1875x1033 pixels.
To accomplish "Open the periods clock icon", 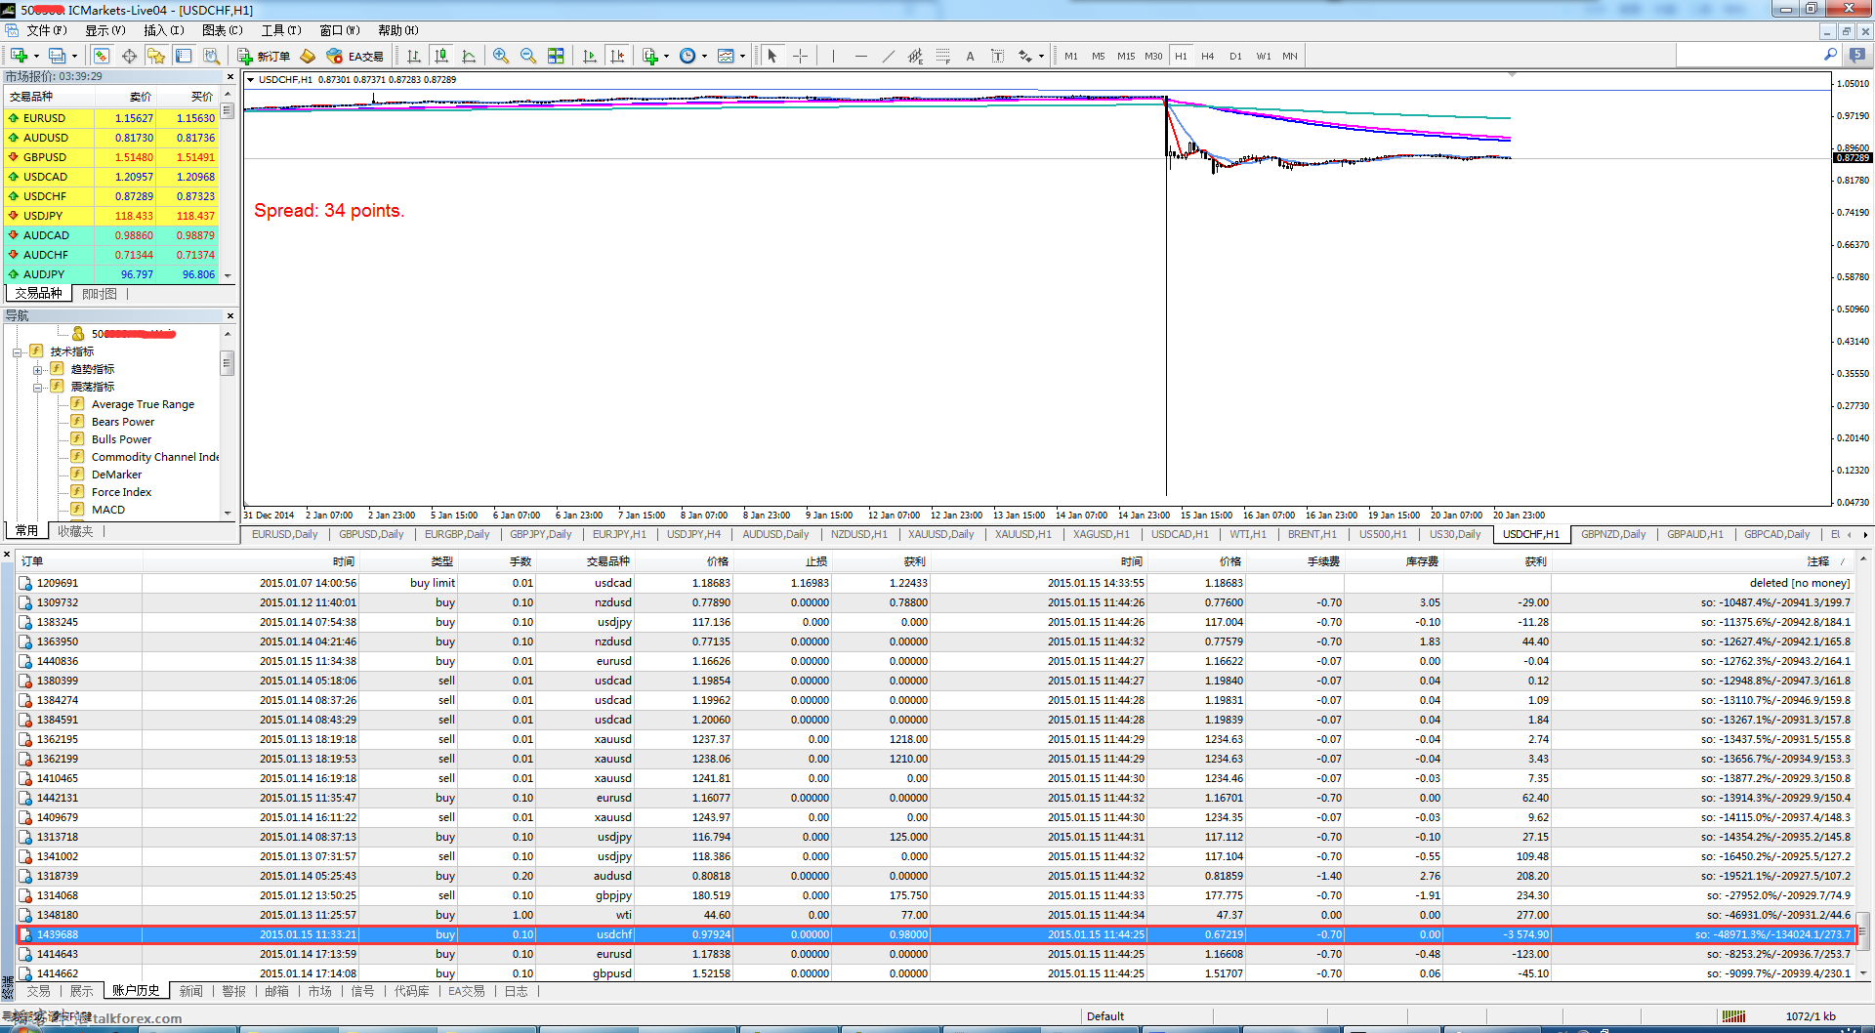I will [687, 56].
